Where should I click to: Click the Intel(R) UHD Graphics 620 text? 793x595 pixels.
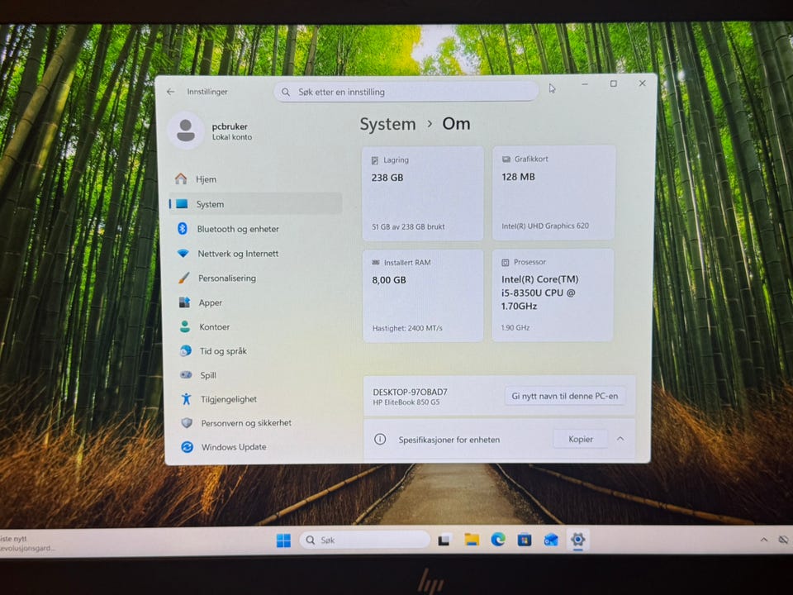(x=545, y=226)
